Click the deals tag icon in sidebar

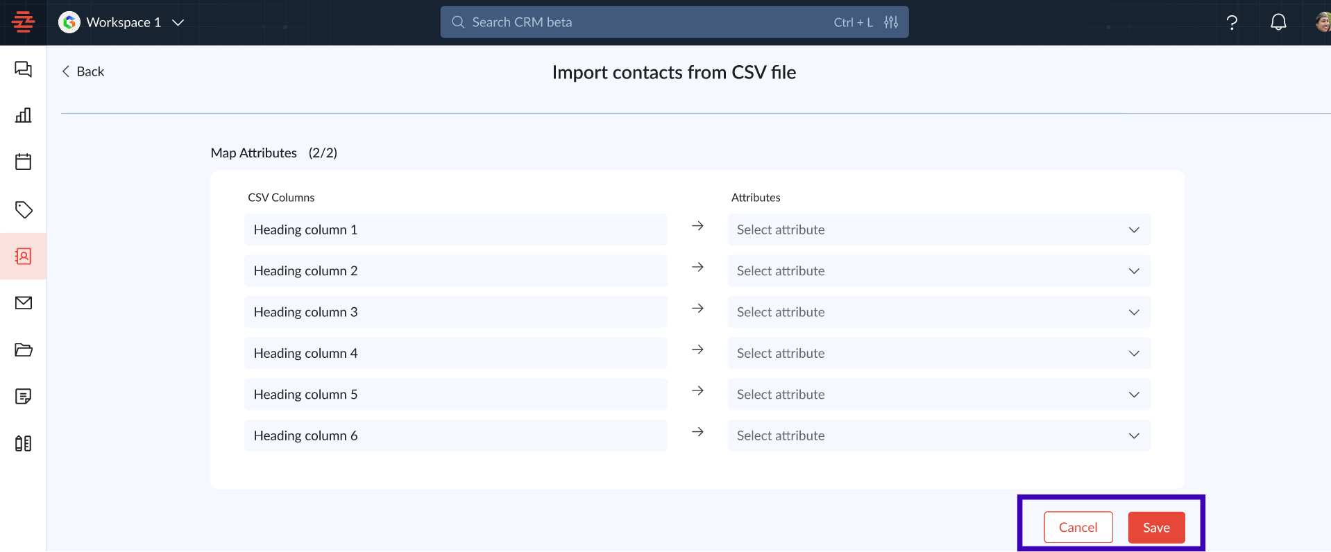tap(24, 209)
